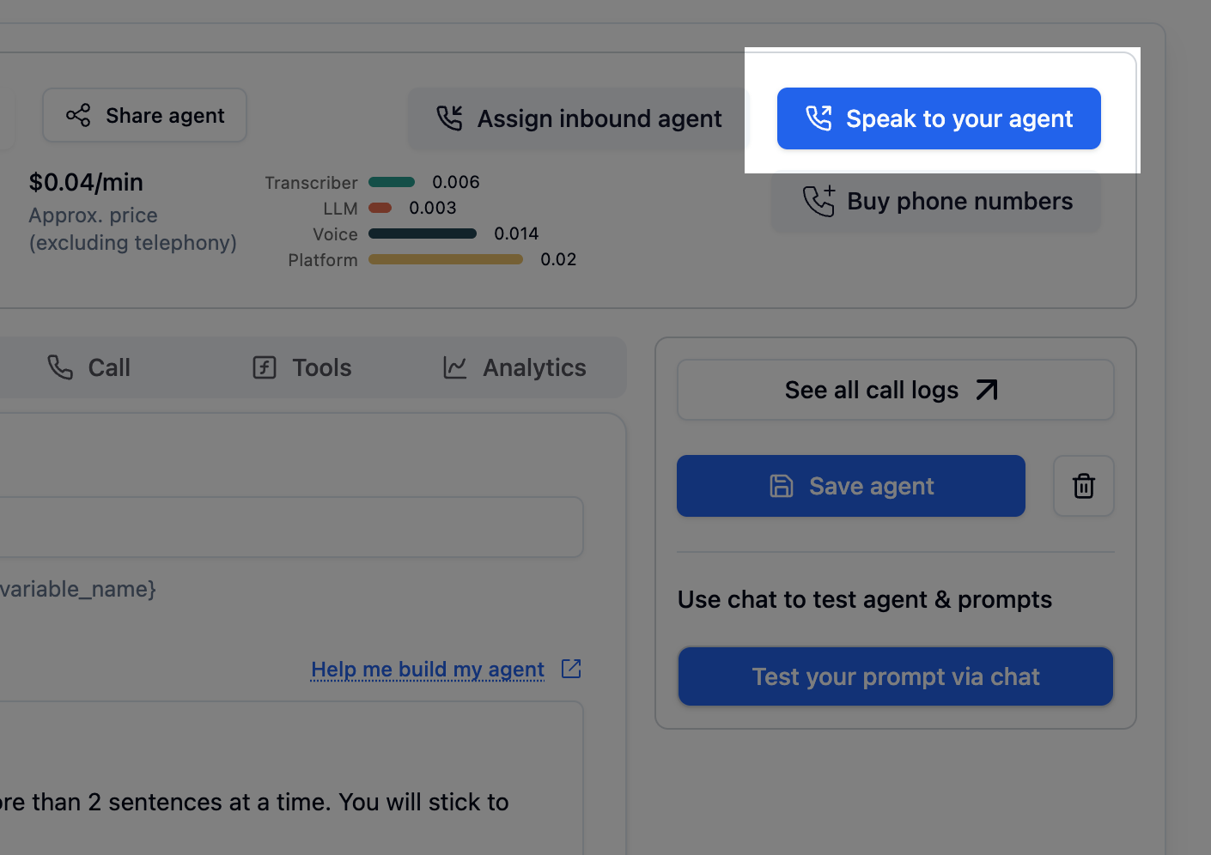Click the Platform cost bar
The image size is (1211, 855).
click(446, 259)
